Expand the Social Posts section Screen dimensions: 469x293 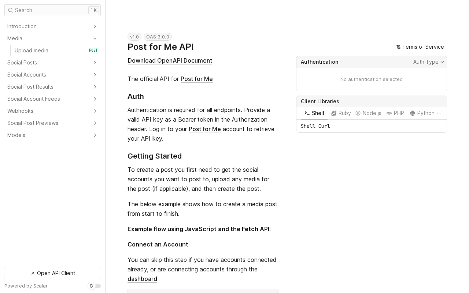[x=95, y=63]
